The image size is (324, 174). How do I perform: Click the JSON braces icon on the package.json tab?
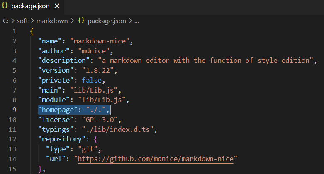pos(5,6)
